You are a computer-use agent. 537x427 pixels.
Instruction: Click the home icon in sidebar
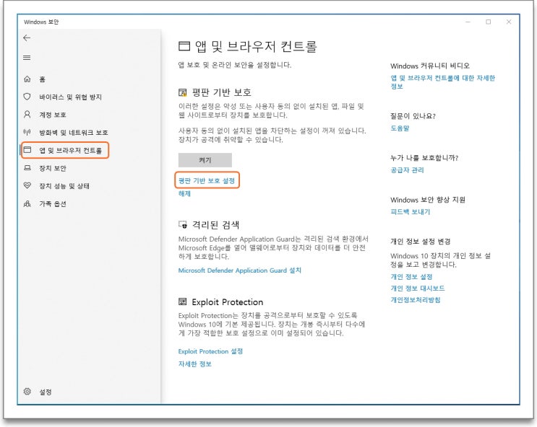pyautogui.click(x=27, y=79)
